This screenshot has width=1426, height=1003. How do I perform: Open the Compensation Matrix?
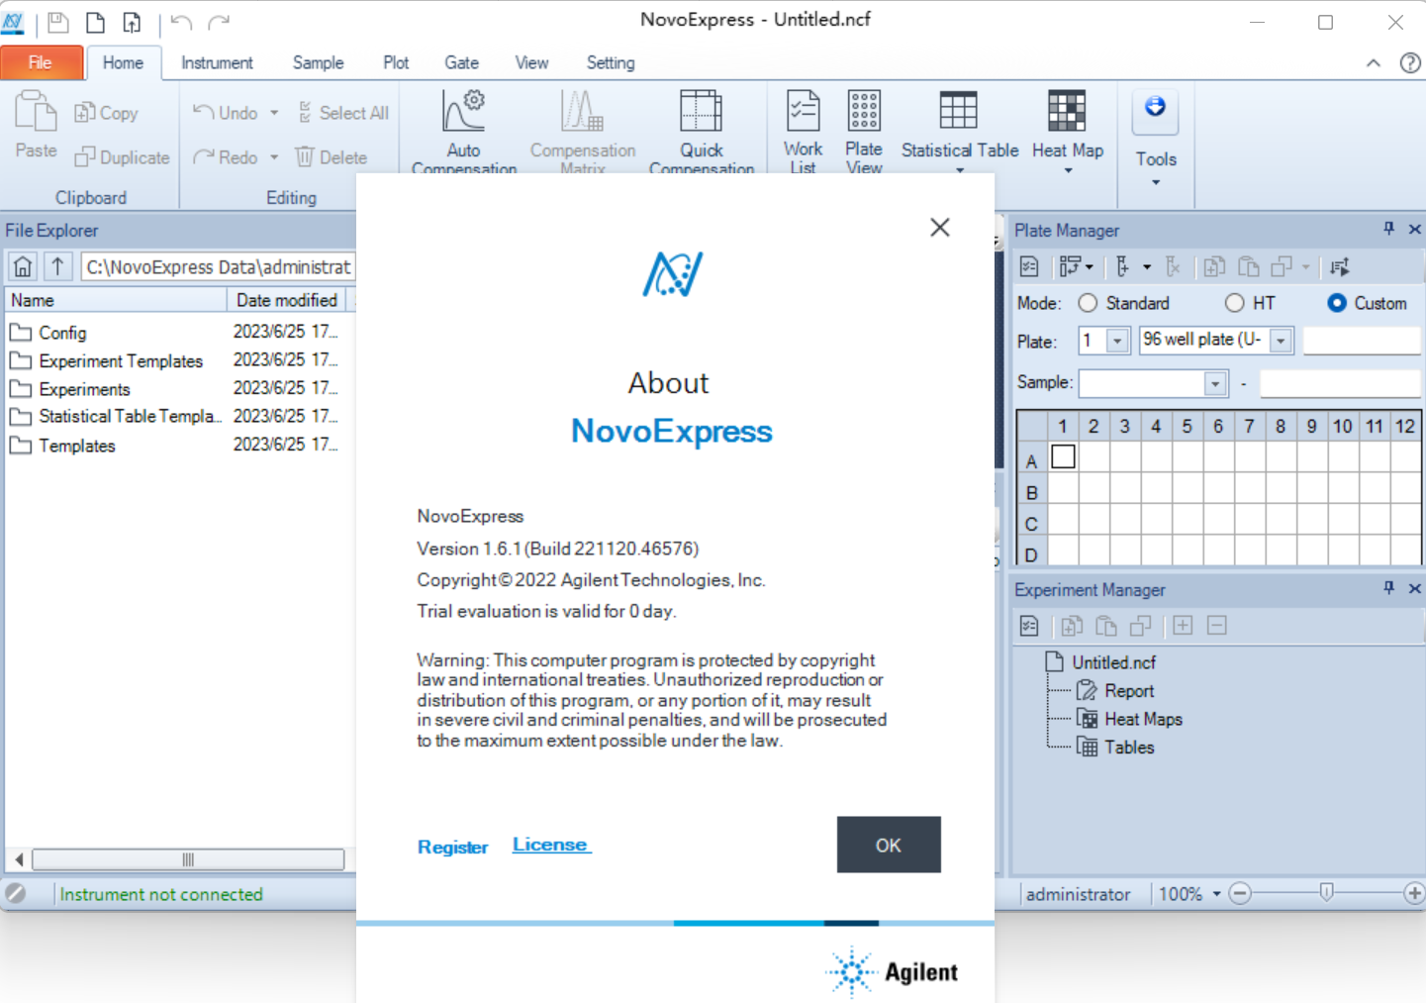point(582,126)
